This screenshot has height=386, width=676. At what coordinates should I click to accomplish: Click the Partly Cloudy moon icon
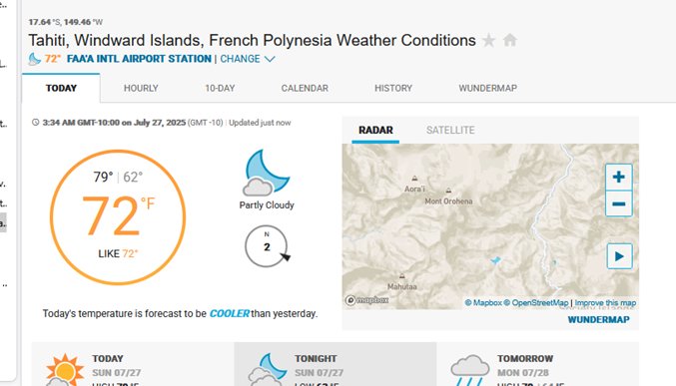[x=266, y=173]
